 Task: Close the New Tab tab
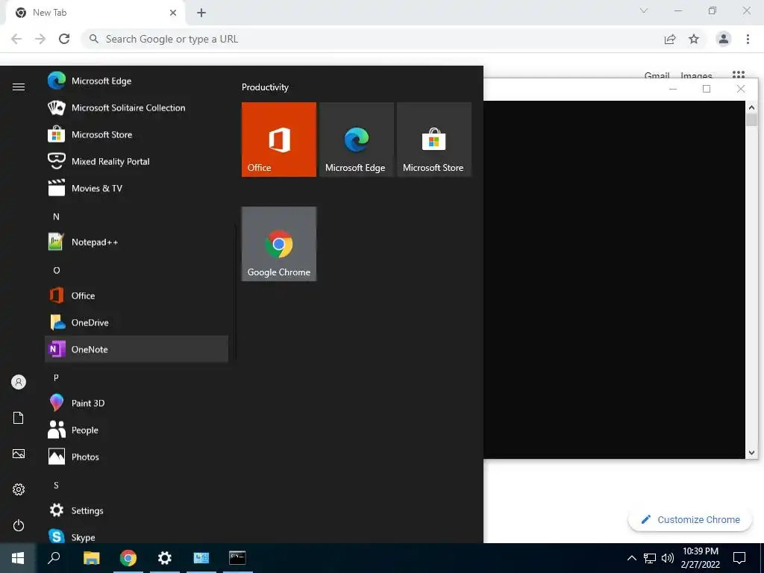[173, 13]
